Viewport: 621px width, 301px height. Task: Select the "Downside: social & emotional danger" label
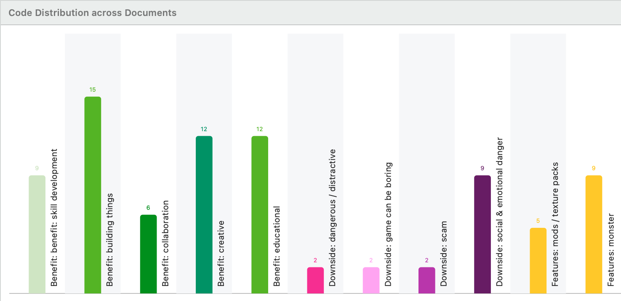500,212
